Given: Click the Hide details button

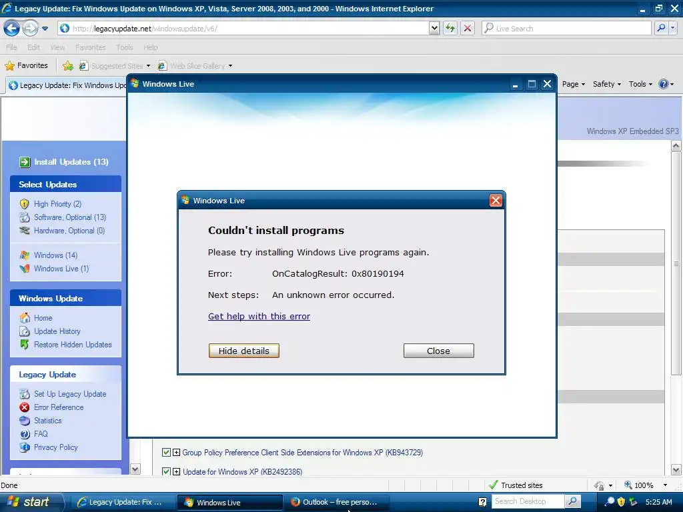Looking at the screenshot, I should tap(244, 351).
